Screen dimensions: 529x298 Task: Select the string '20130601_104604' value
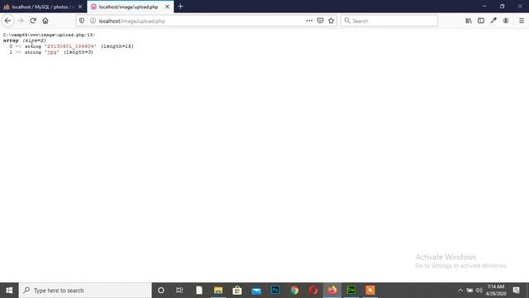pyautogui.click(x=70, y=46)
